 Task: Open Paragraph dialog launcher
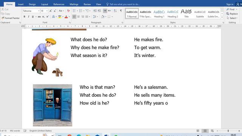pyautogui.click(x=123, y=23)
